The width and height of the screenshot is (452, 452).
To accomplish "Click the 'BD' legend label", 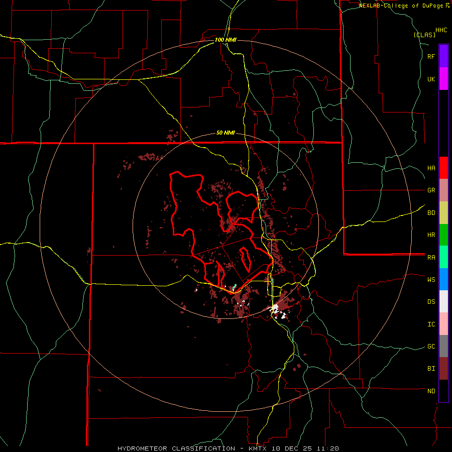I will click(x=431, y=213).
